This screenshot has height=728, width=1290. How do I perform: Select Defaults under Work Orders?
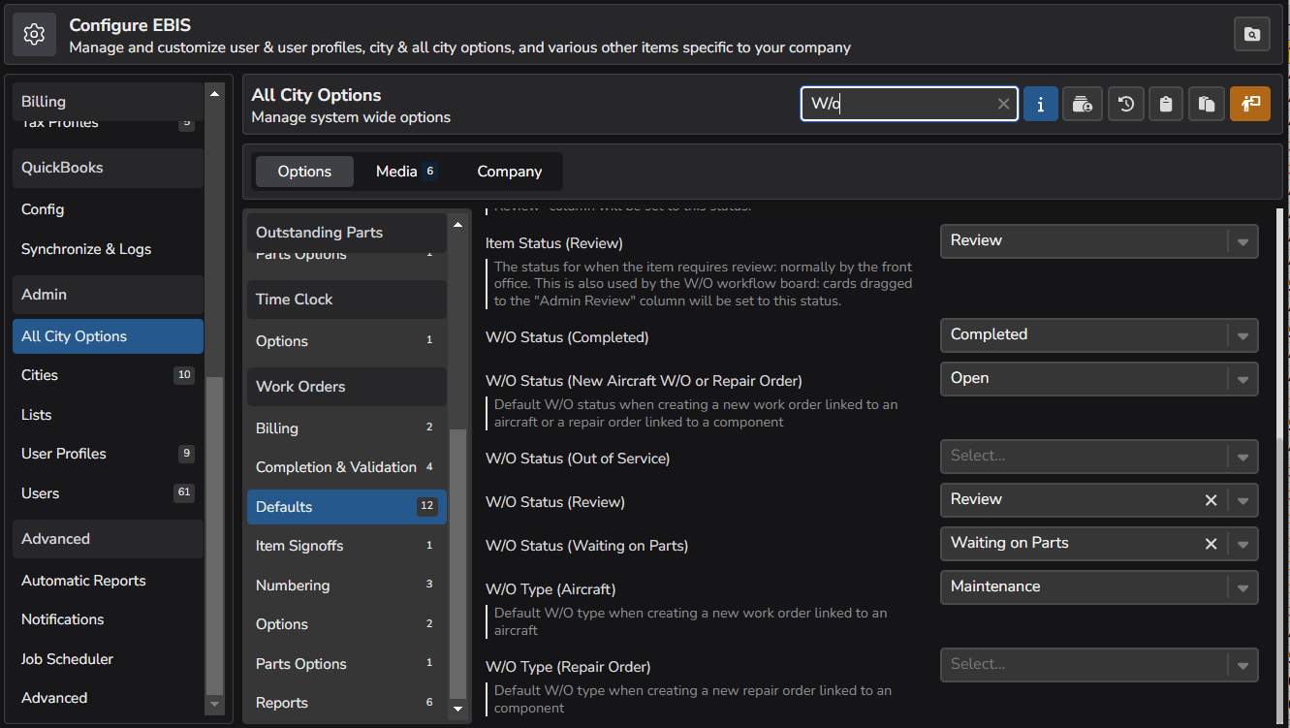point(346,506)
